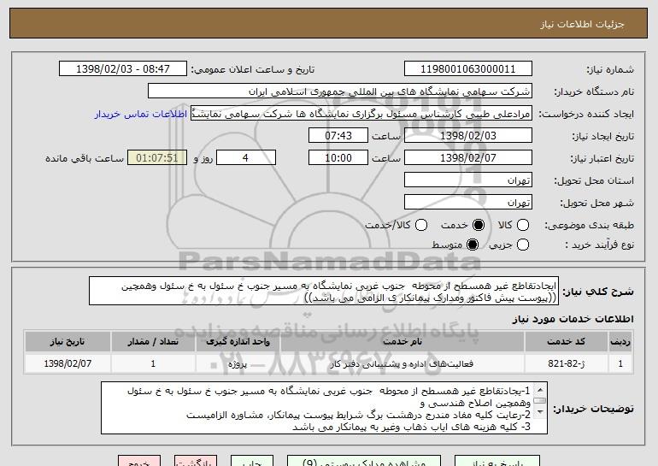Click the public announcement date field

(123, 69)
